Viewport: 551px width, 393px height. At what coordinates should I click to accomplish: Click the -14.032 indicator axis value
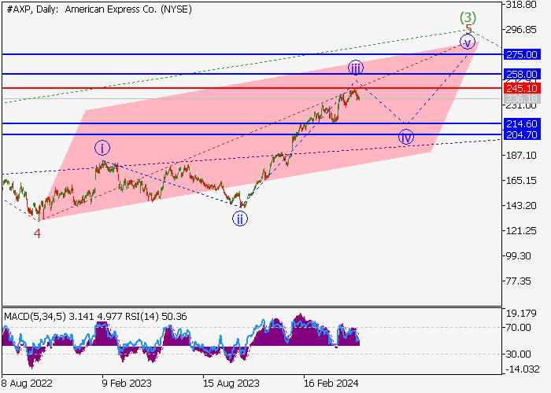click(x=522, y=369)
